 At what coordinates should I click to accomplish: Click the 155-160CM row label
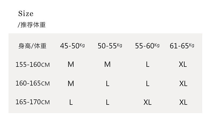[33, 65]
